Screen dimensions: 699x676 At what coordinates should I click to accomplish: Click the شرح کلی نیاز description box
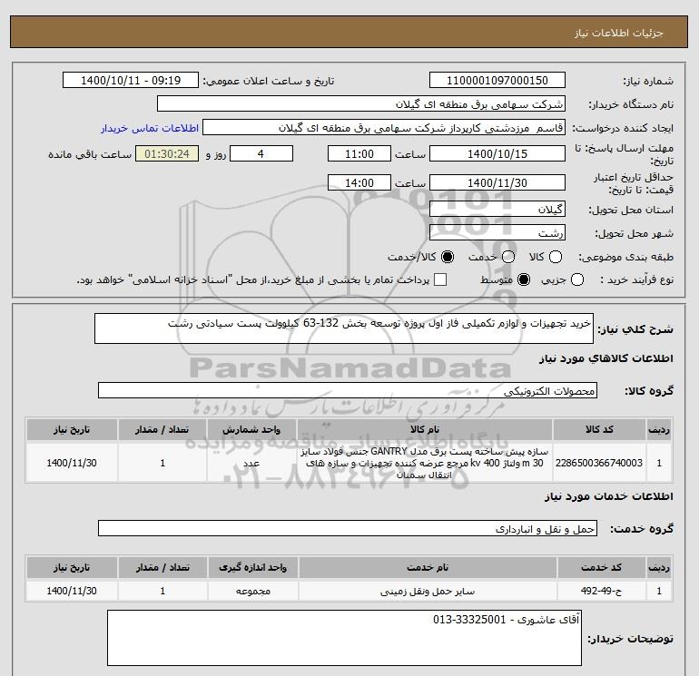344,328
